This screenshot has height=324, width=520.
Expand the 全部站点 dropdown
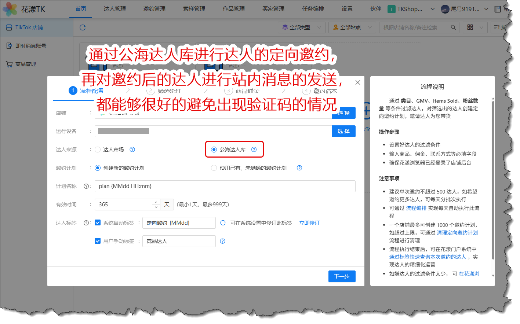pos(352,27)
